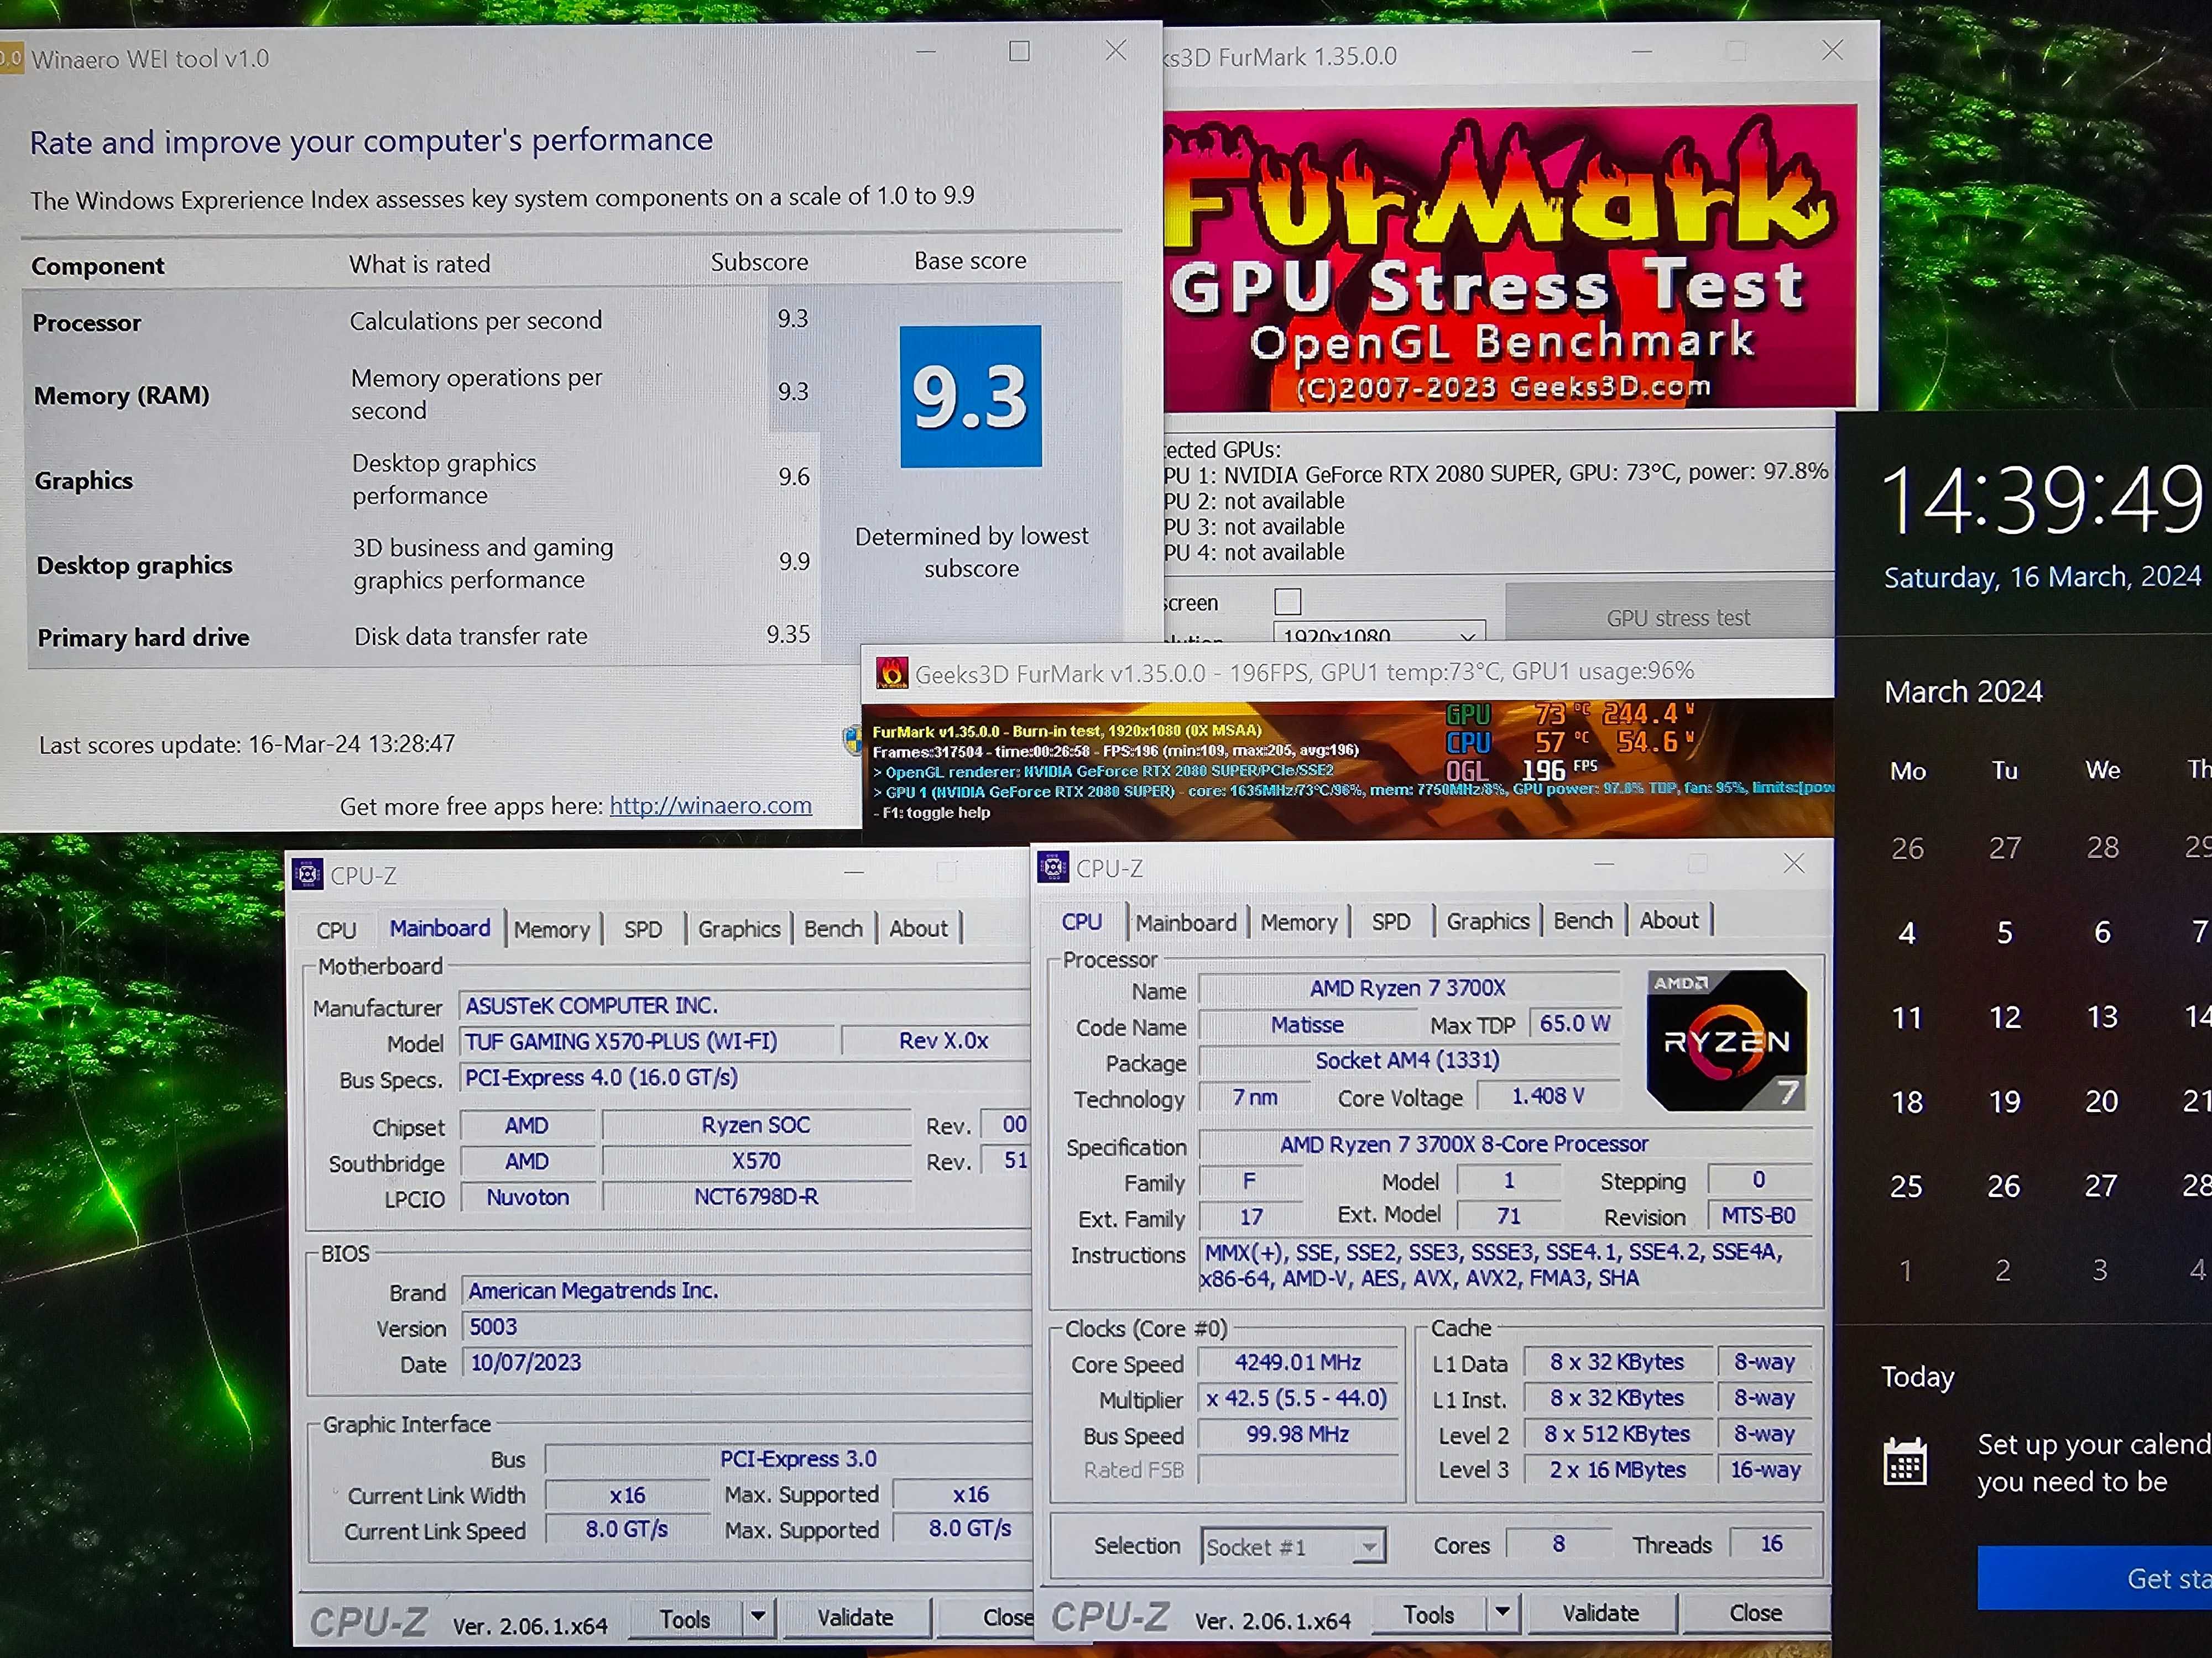Click the Level 3 cache 2 x 16 MBytes value

(x=1617, y=1470)
